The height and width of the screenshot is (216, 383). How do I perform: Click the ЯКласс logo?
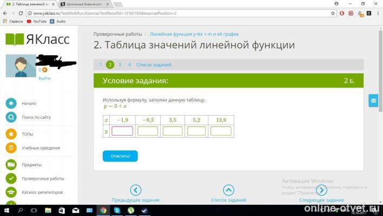click(x=37, y=39)
